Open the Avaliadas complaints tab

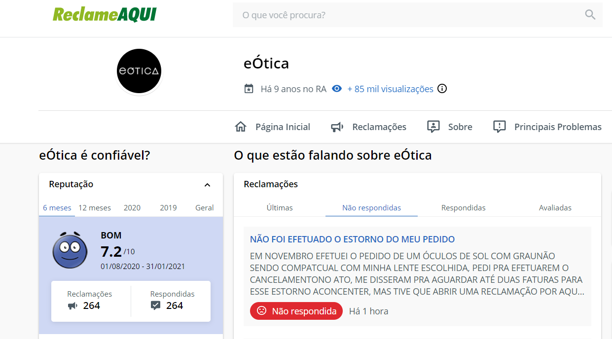[x=555, y=208]
